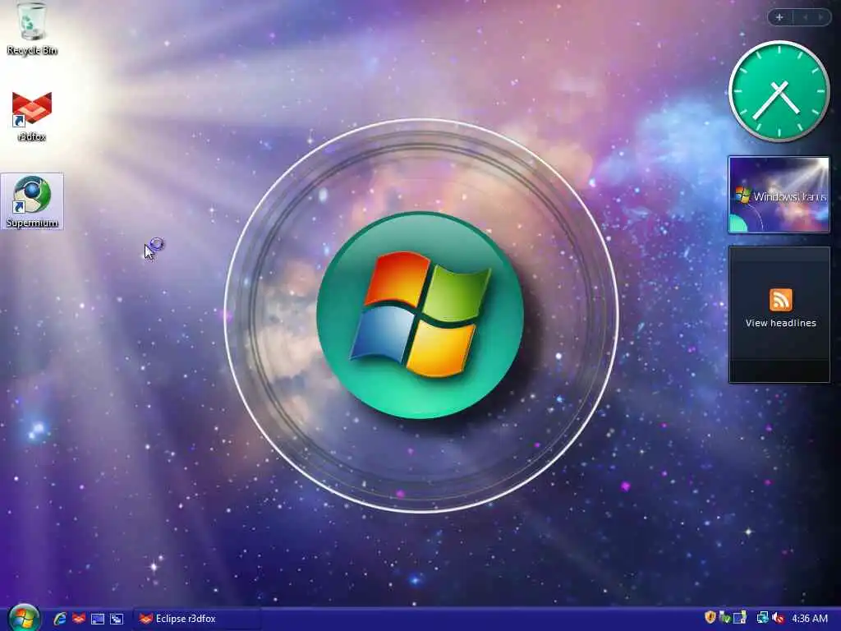Screen dimensions: 841x631
Task: Launch r3dfox from Quick Launch
Action: (79, 619)
